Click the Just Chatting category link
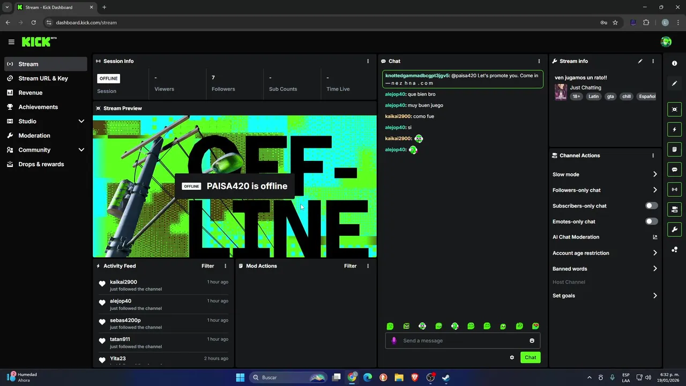Screen dimensions: 686x386 (585, 87)
